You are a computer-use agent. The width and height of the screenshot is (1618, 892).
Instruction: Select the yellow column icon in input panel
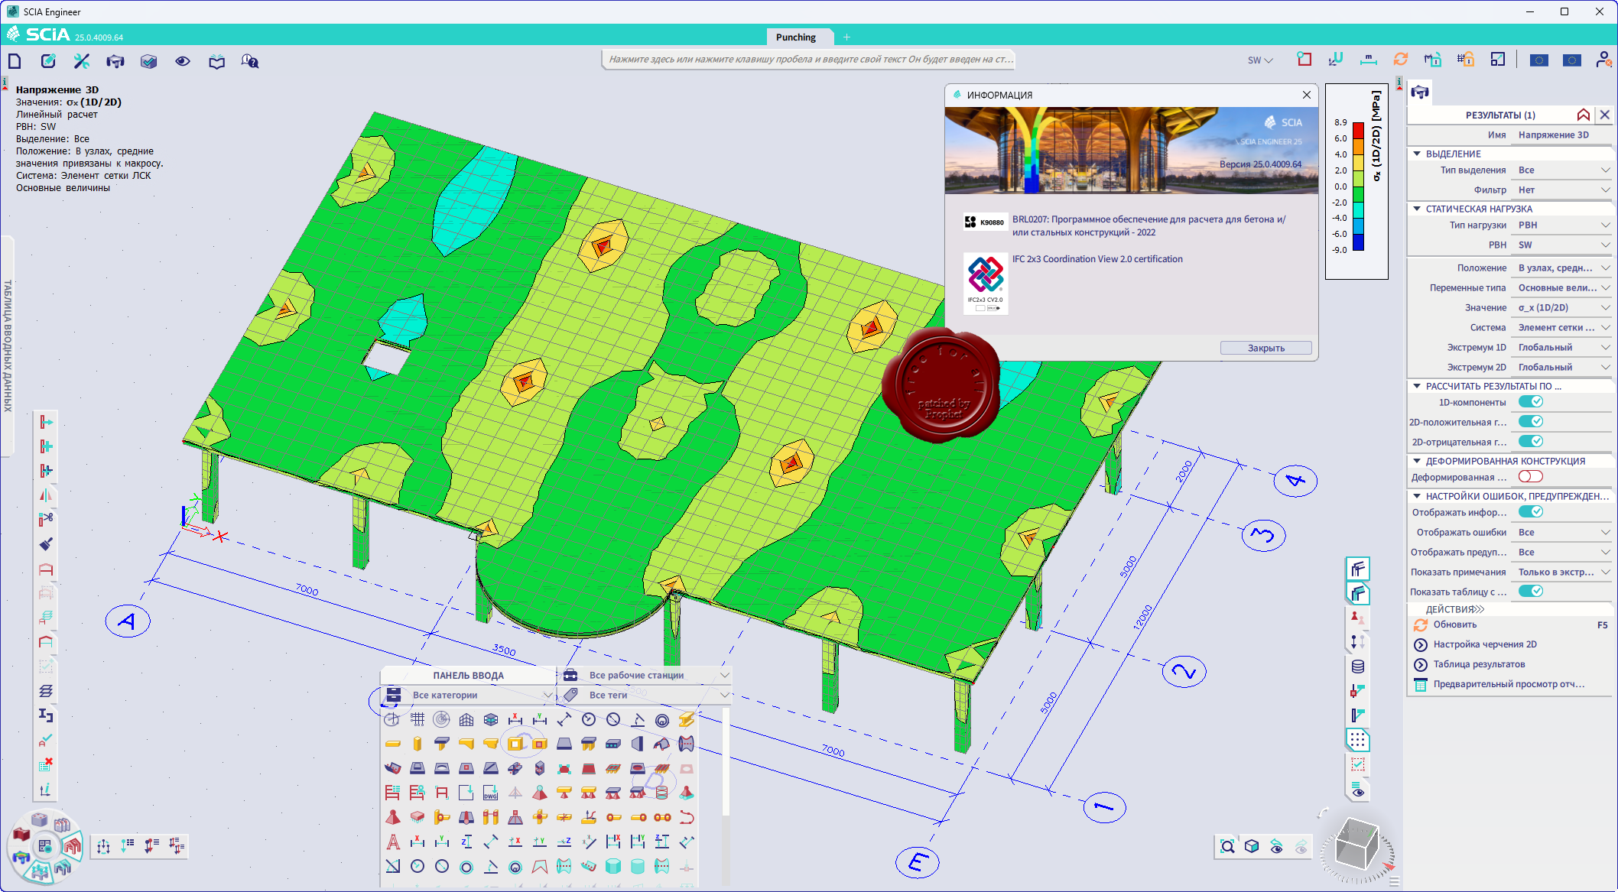tap(417, 744)
